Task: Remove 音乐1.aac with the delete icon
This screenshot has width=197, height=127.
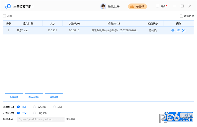Action: (184, 30)
